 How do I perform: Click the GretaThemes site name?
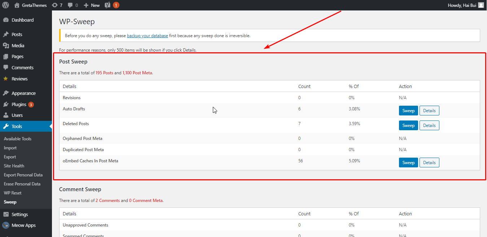tap(34, 5)
